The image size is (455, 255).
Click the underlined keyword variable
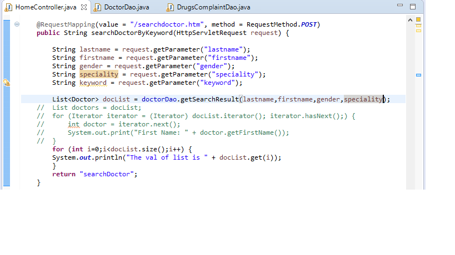(93, 83)
